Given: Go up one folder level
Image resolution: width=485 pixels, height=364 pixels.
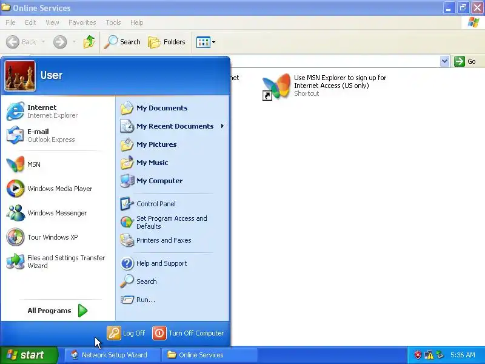Looking at the screenshot, I should (x=89, y=42).
